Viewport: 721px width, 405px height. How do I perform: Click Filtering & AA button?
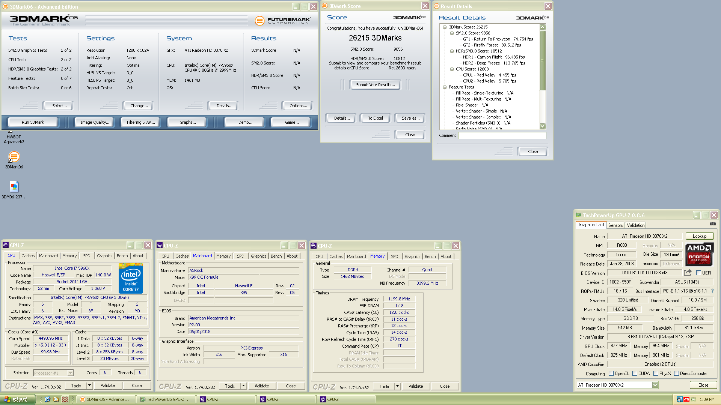click(x=141, y=122)
